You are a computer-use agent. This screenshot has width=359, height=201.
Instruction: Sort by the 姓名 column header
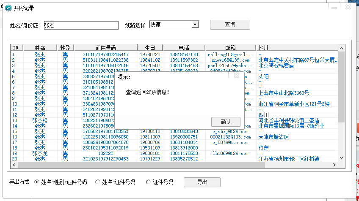point(40,48)
